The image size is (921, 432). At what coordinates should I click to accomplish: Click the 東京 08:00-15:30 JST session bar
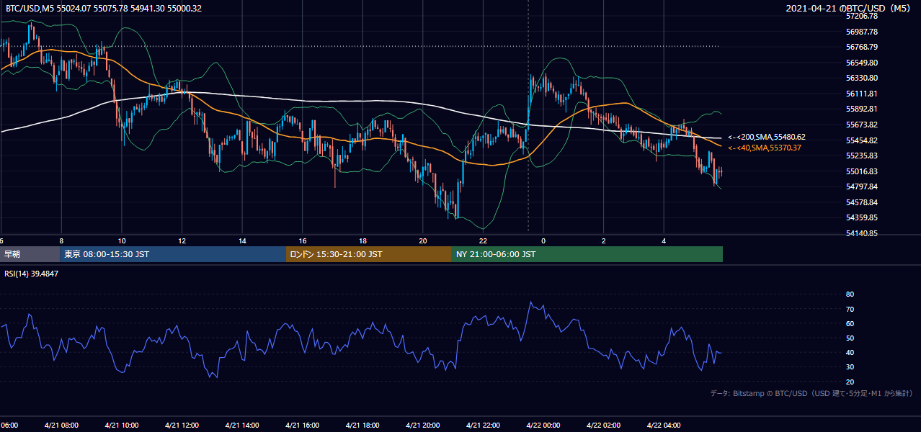173,254
